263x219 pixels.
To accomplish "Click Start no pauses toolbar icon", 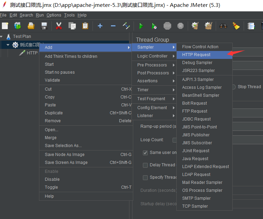I will coord(154,26).
